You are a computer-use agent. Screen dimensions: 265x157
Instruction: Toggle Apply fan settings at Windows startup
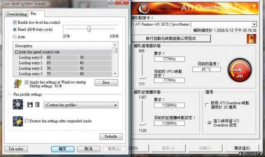[26, 82]
